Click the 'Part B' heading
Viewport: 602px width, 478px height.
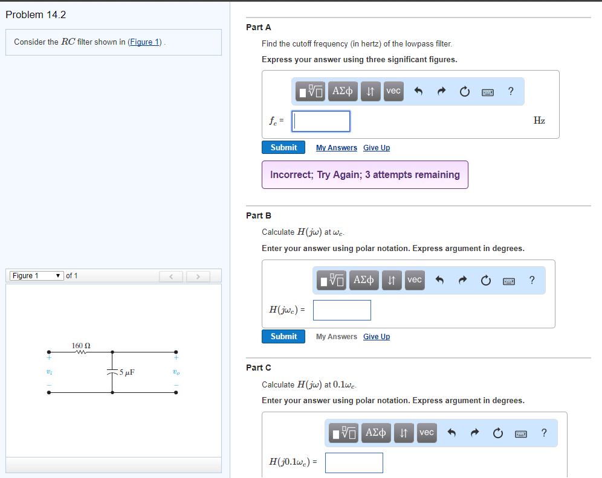point(258,215)
